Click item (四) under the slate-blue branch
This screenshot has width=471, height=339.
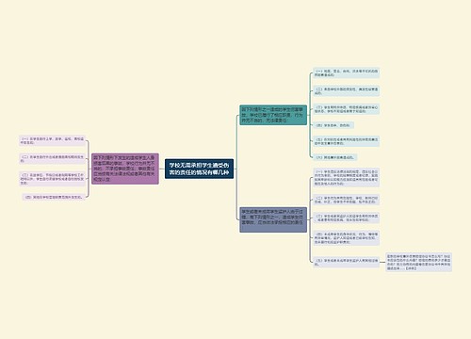(347, 238)
